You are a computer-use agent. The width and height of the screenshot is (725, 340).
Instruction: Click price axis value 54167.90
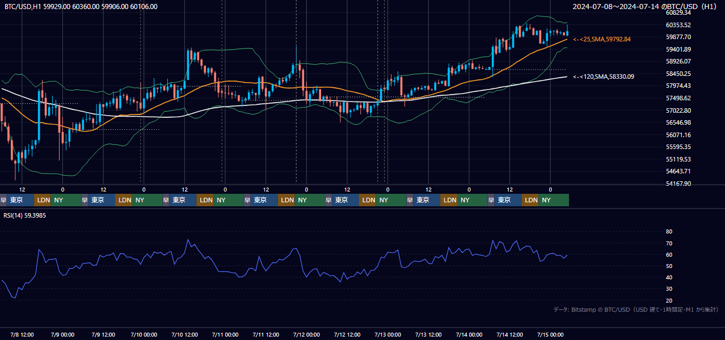point(678,184)
